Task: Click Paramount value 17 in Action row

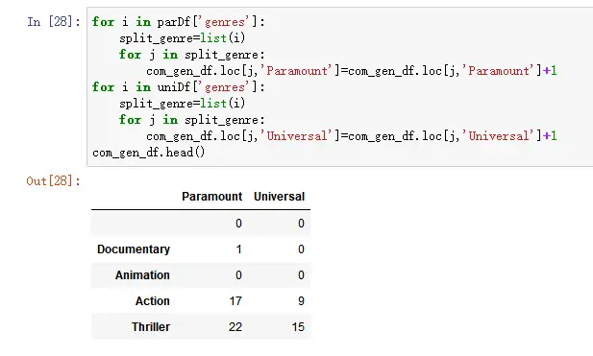Action: (x=235, y=301)
